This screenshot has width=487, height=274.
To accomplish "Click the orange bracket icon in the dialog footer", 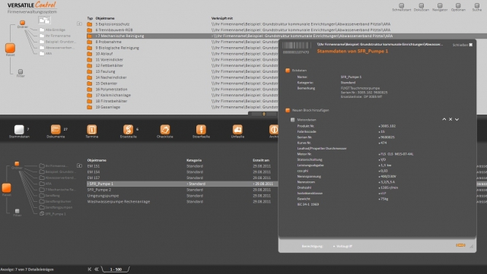I will [x=460, y=245].
